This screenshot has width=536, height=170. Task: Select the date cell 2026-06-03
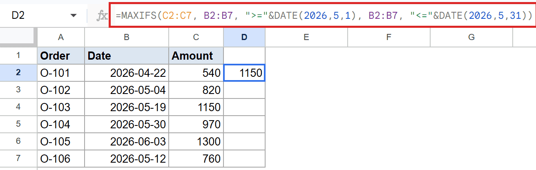[127, 141]
